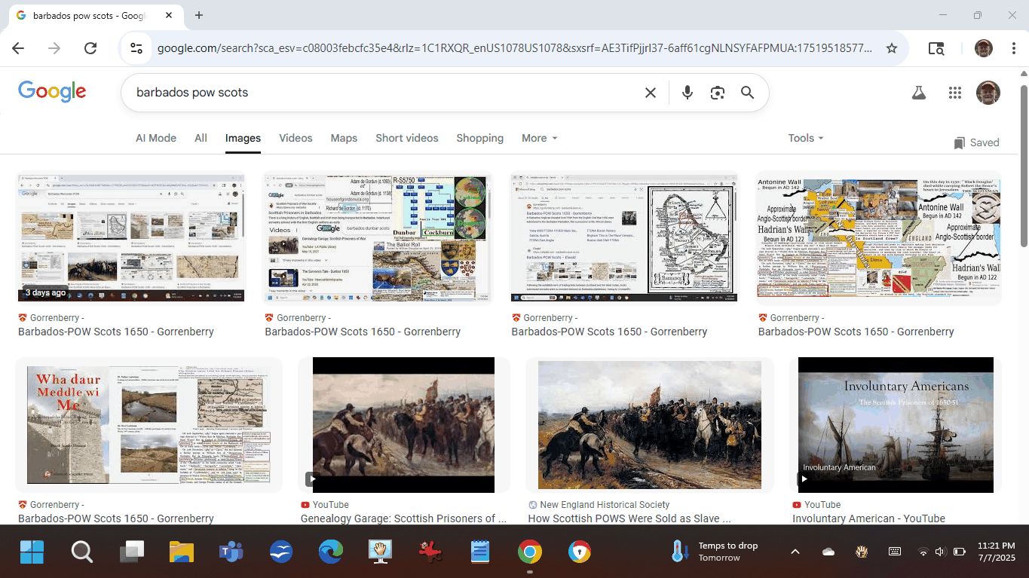Open a new browser tab

click(199, 15)
